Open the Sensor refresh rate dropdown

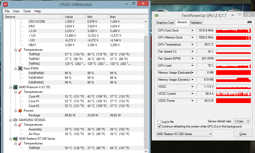pyautogui.click(x=242, y=121)
